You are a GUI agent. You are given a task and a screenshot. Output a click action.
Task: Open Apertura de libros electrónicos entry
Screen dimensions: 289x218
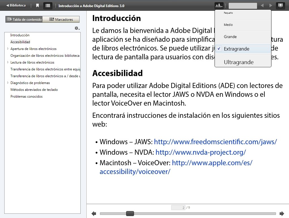(33, 49)
